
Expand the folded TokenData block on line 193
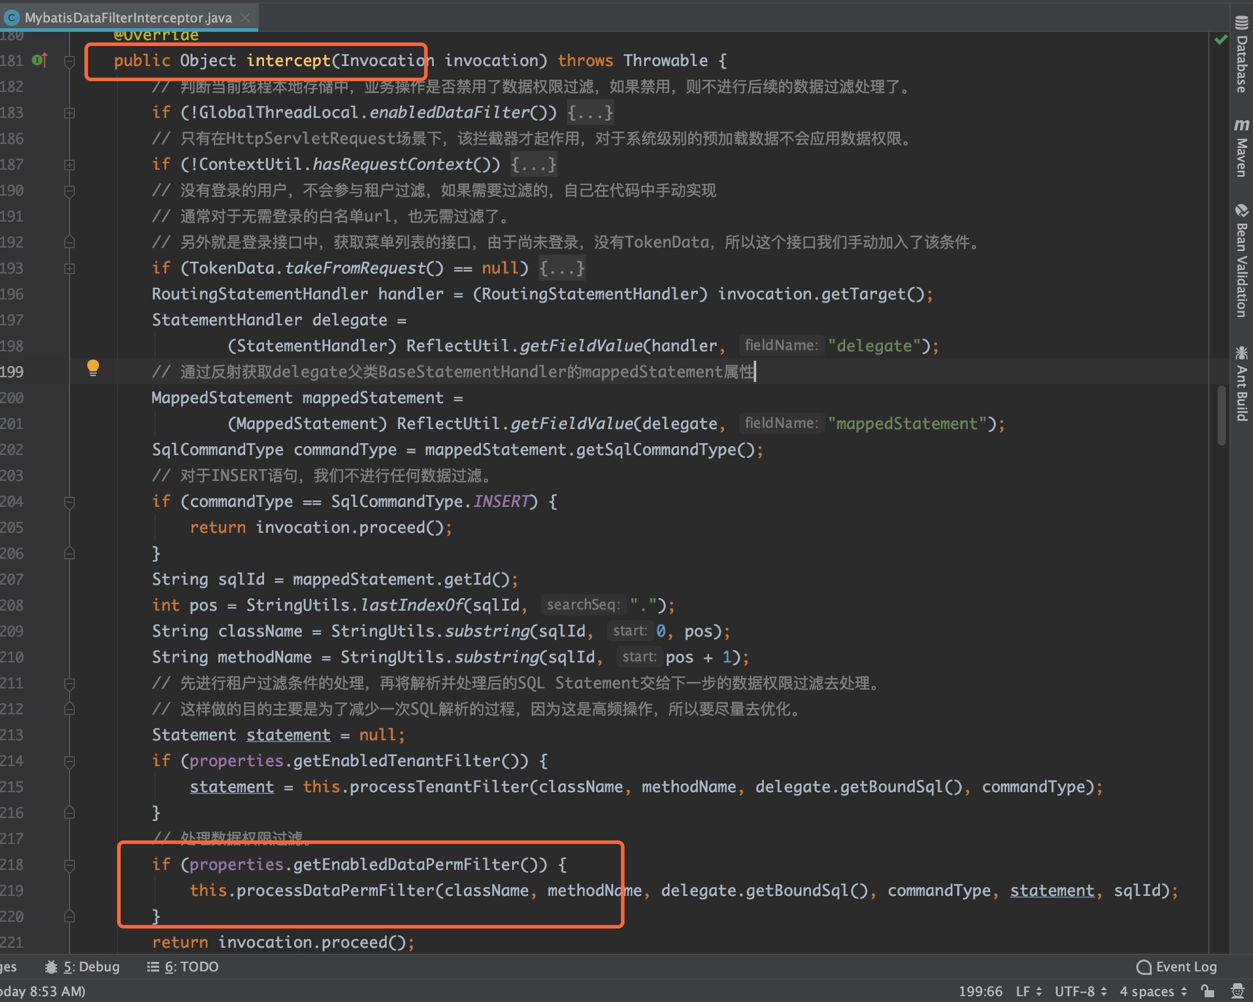[x=70, y=268]
